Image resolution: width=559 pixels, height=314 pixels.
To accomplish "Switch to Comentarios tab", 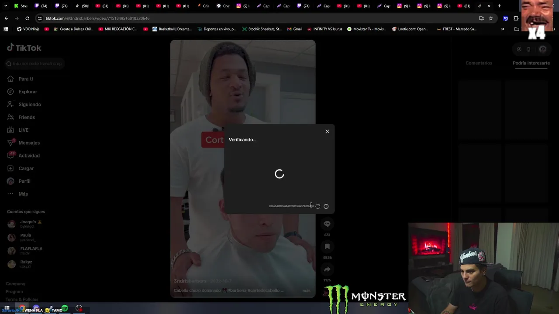I will (479, 63).
